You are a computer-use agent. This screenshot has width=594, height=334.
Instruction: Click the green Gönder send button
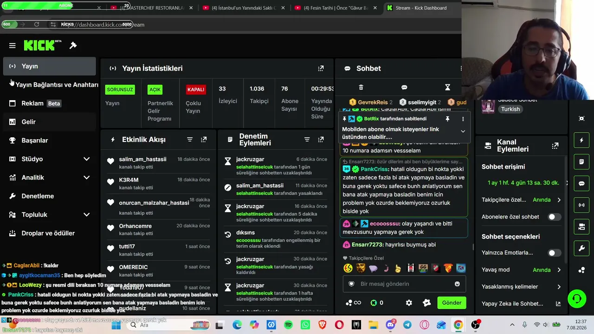pyautogui.click(x=452, y=303)
